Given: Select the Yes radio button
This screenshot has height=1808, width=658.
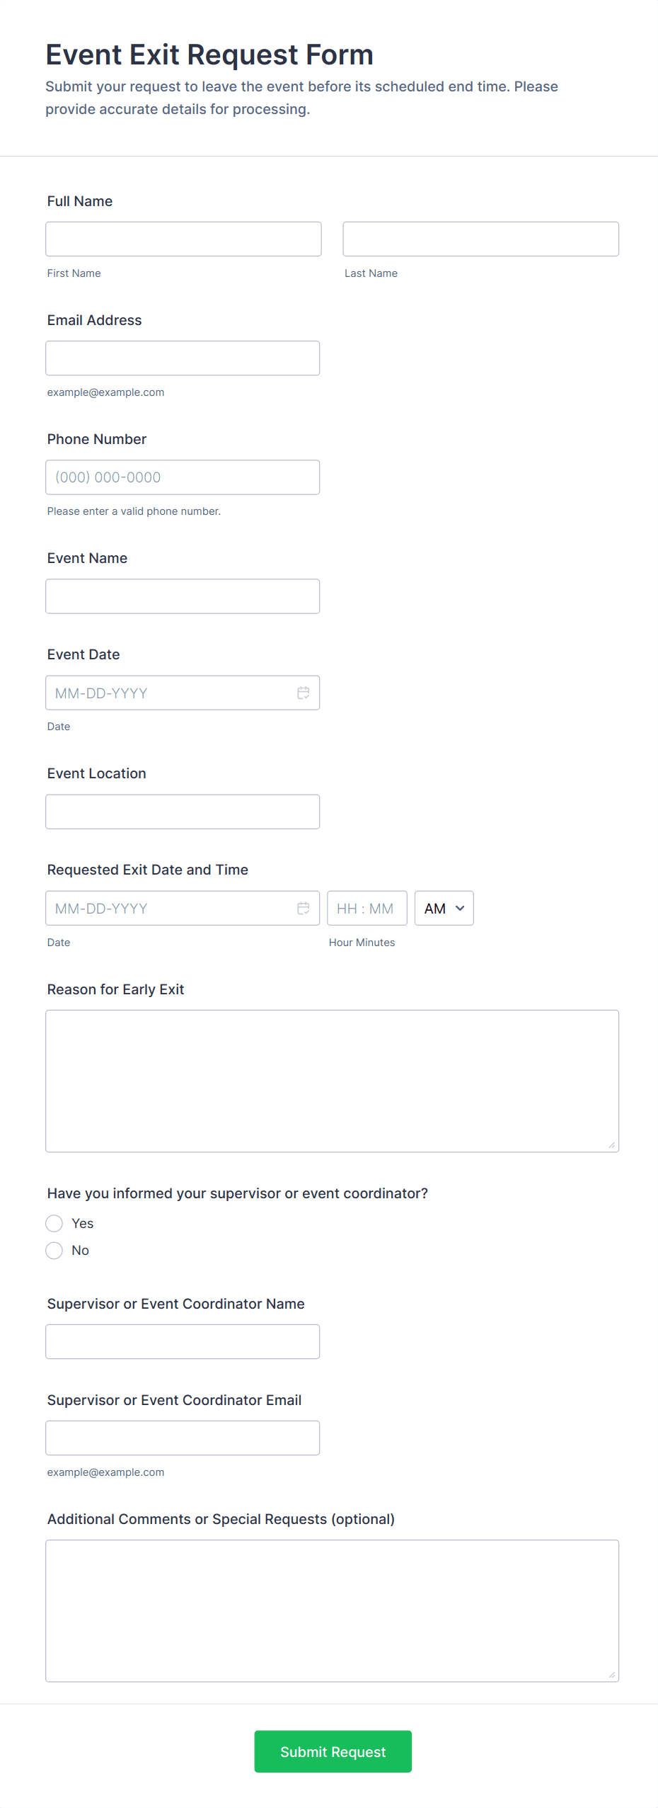Looking at the screenshot, I should 54,1223.
